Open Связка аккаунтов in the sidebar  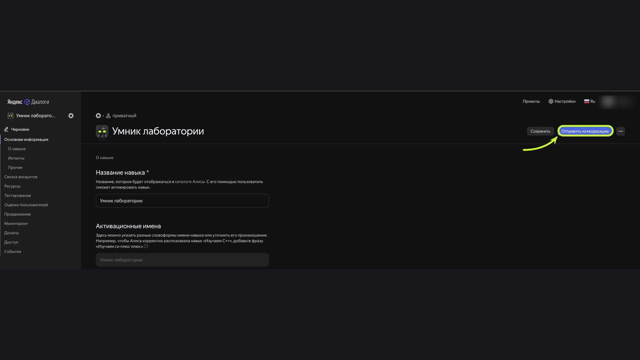21,177
